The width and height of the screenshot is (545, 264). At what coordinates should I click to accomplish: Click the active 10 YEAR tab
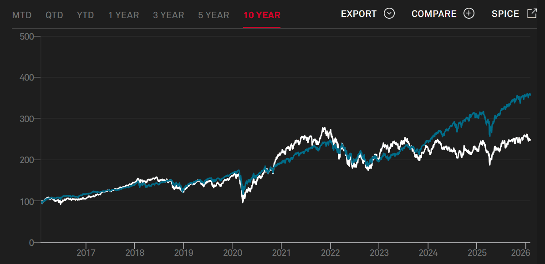[262, 15]
